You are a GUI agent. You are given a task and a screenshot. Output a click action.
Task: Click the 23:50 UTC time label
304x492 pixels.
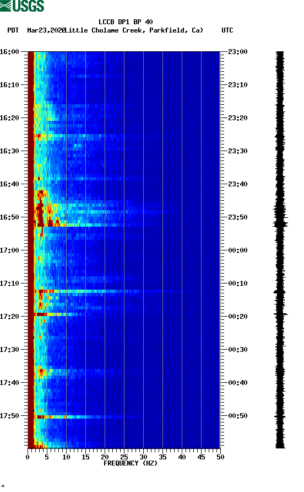[238, 217]
